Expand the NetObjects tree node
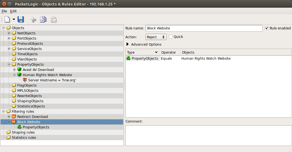Viewport: 292px width, 152px height. (x=9, y=33)
